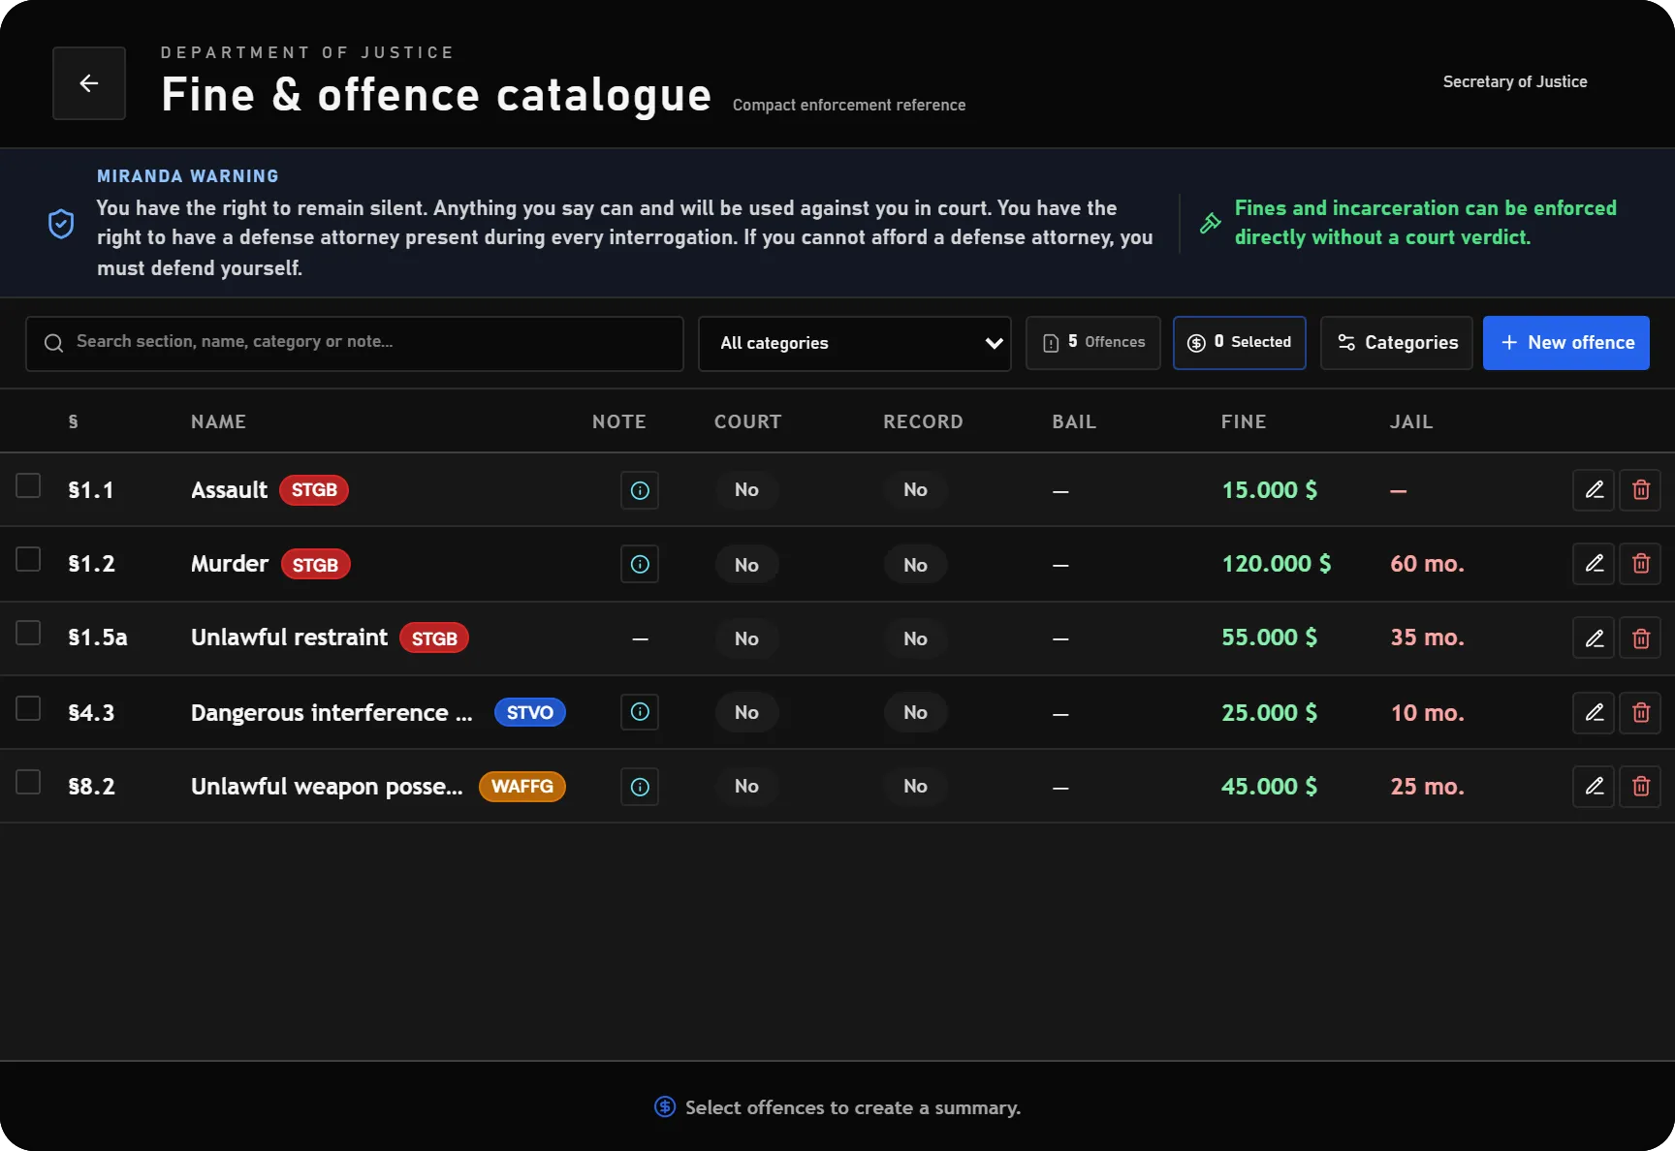
Task: Edit the §4.3 Dangerous interference offence
Action: click(1594, 713)
